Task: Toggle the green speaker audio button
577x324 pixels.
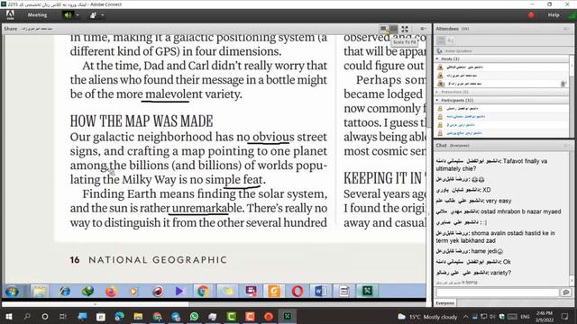Action: 68,15
